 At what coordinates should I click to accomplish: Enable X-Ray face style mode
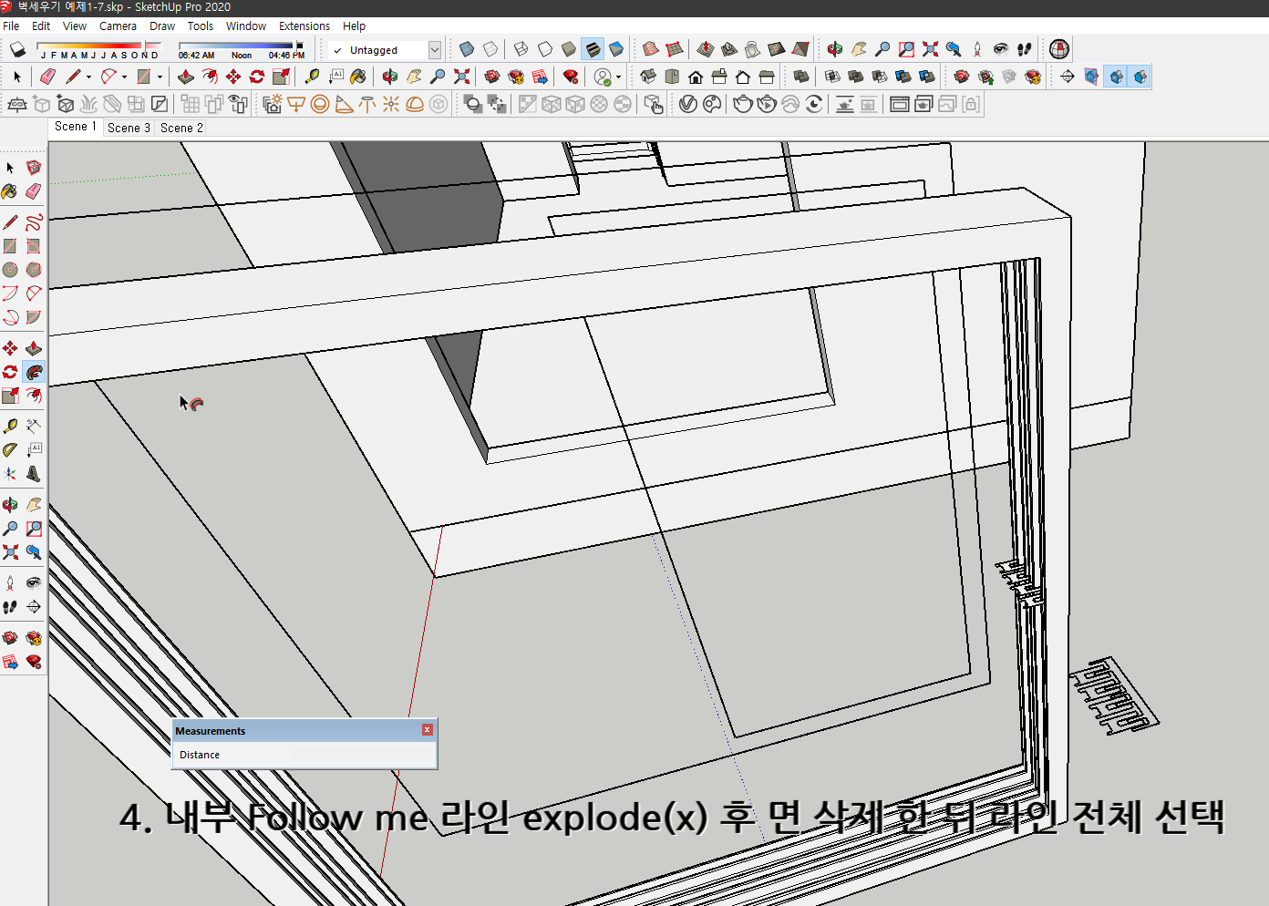click(x=466, y=49)
